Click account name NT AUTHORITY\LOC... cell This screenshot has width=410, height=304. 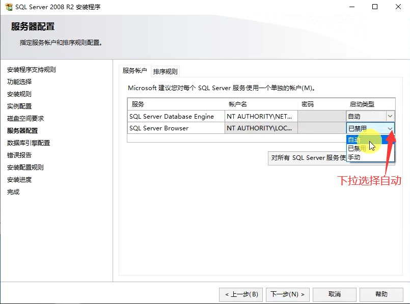[261, 128]
